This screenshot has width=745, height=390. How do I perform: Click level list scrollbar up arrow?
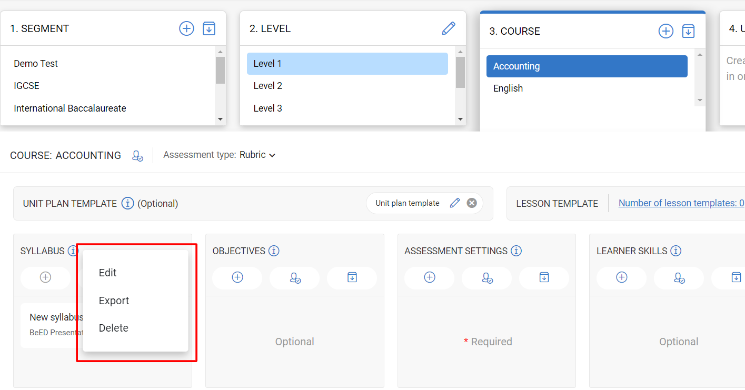[461, 52]
